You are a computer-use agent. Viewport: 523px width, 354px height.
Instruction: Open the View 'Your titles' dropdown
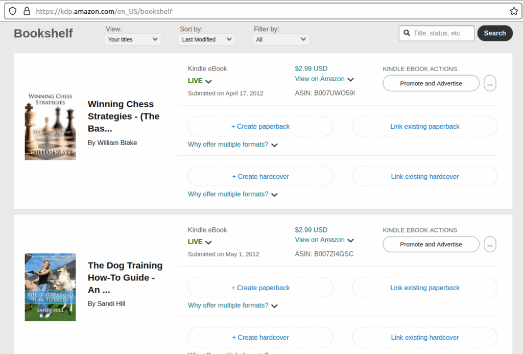133,39
